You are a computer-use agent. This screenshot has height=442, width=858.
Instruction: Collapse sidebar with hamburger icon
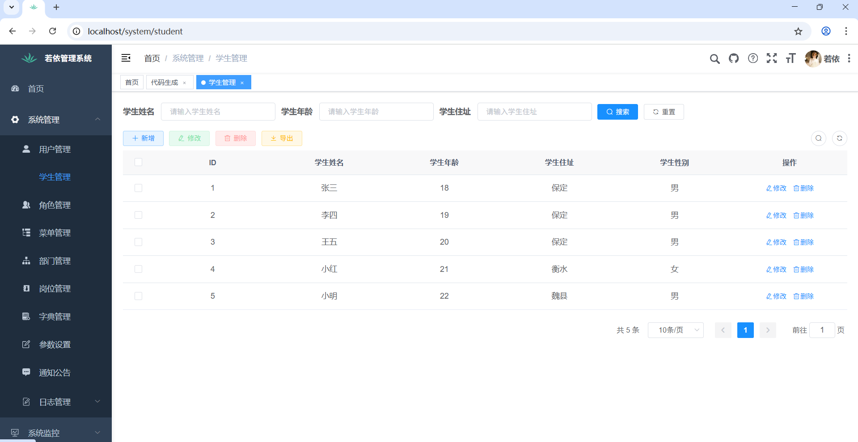point(126,58)
